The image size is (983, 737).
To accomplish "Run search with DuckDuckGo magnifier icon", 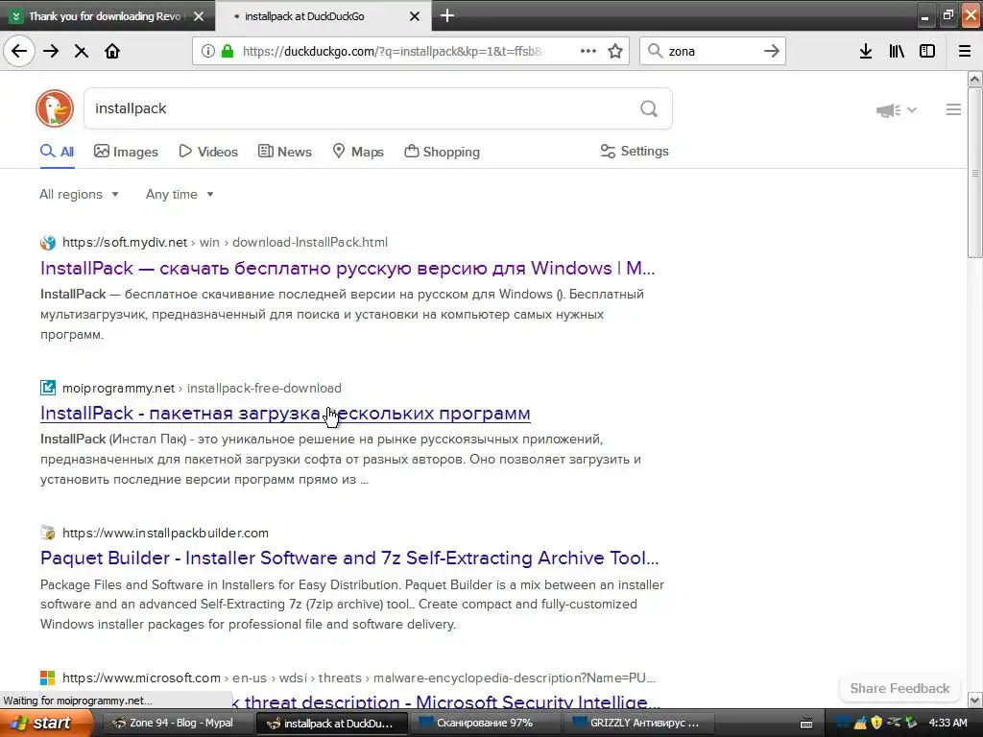I will [x=649, y=109].
